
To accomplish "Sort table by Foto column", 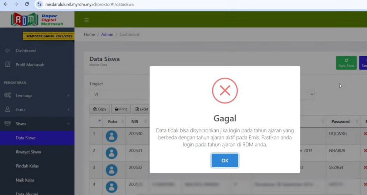I will tap(114, 121).
